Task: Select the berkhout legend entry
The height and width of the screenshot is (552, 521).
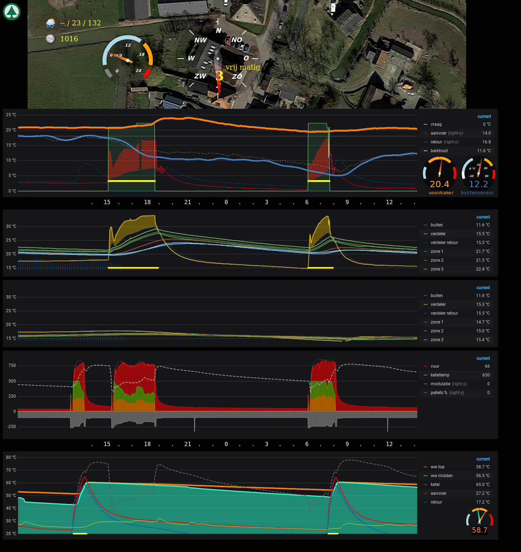Action: (439, 151)
